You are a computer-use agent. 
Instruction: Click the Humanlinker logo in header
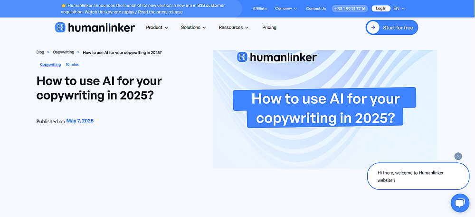tap(95, 27)
